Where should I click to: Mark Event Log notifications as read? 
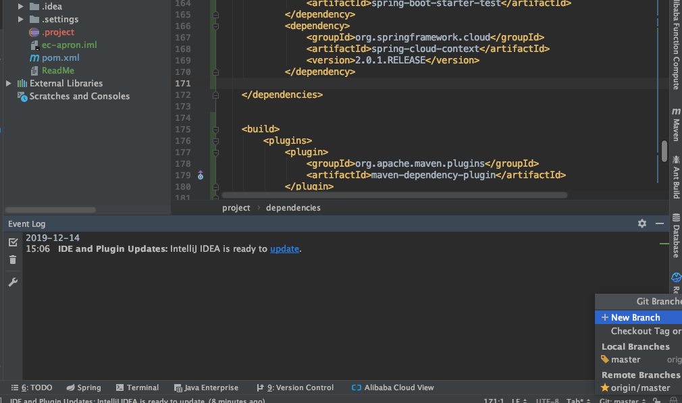(12, 242)
